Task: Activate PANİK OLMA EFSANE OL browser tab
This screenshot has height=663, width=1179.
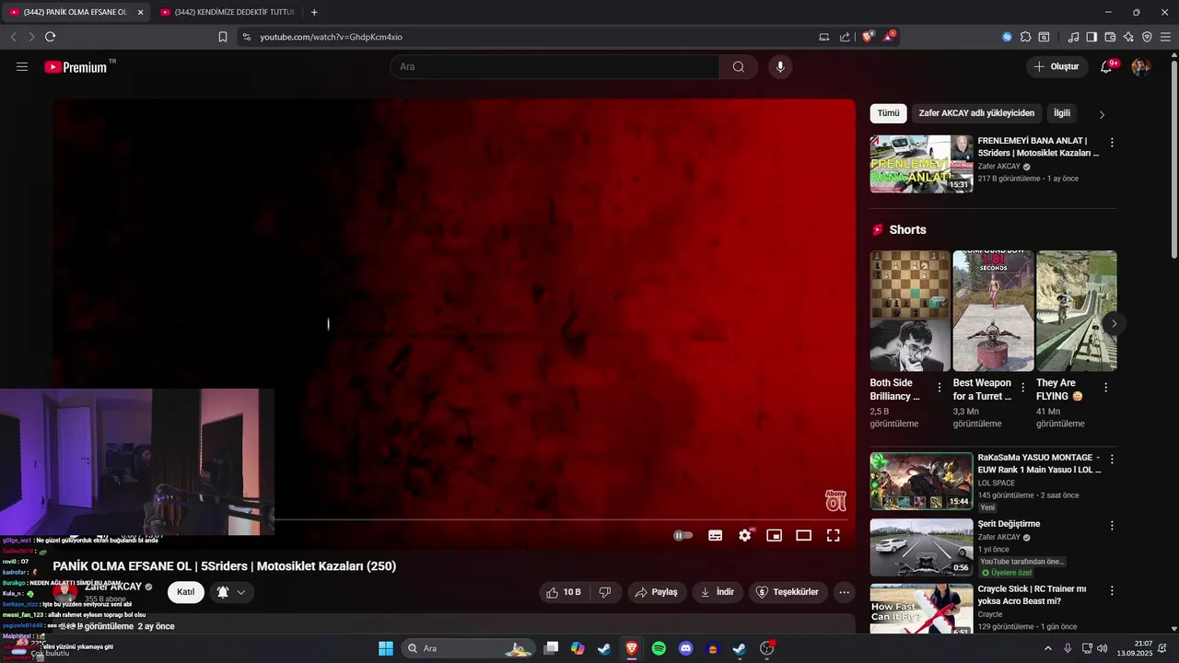Action: 76,12
